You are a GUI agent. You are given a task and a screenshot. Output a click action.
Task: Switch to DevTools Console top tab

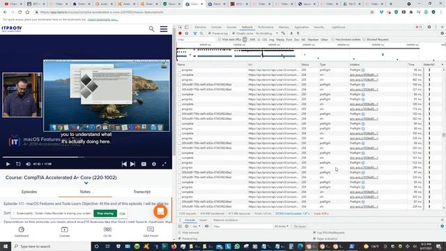[x=216, y=27]
